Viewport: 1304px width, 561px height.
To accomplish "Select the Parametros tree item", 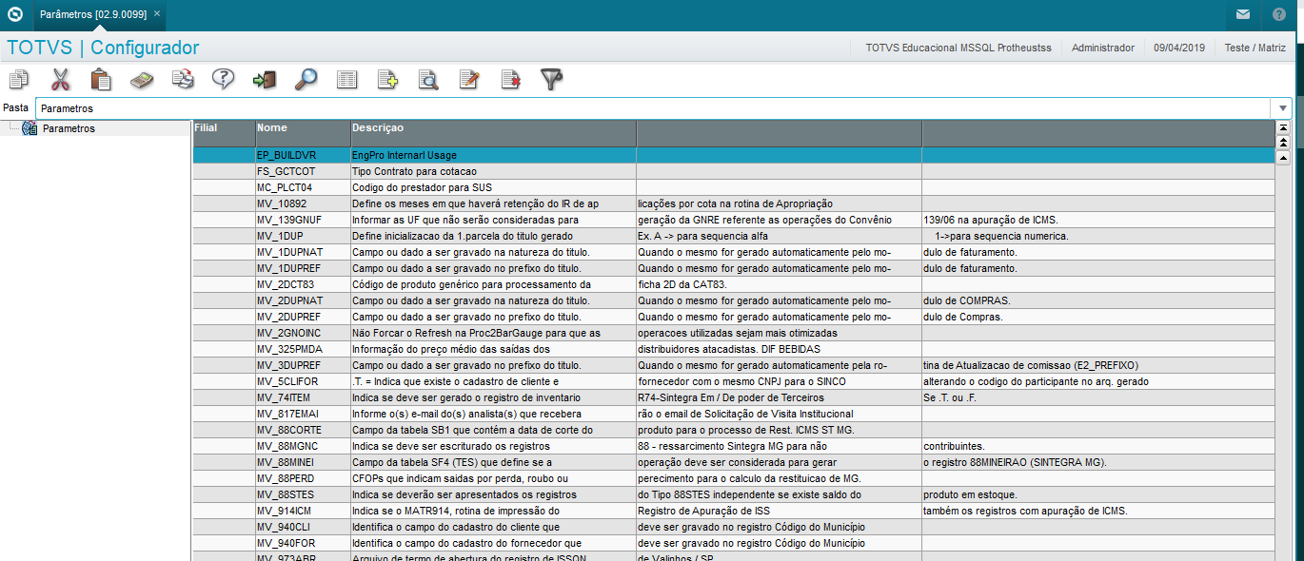I will [69, 128].
